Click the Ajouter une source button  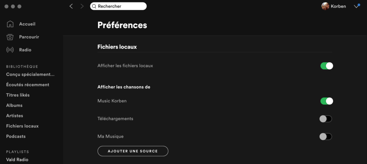[x=133, y=151]
